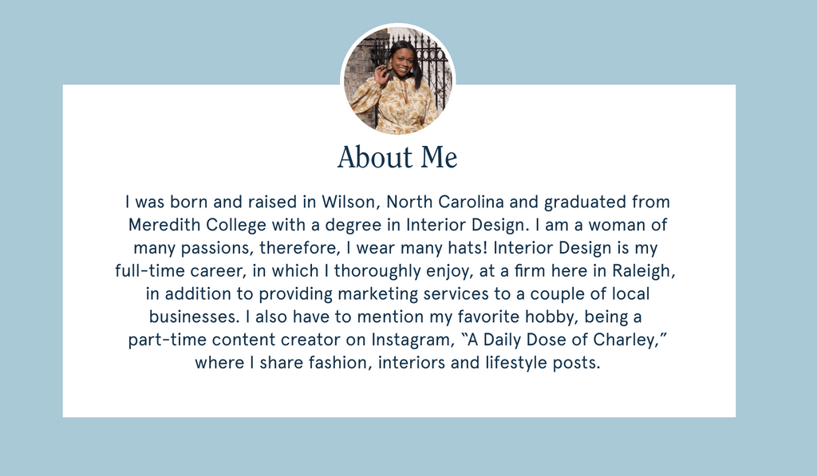Click the phrase "I wear many hats!"

(420, 248)
